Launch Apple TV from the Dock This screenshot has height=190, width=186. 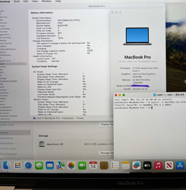pos(147,165)
